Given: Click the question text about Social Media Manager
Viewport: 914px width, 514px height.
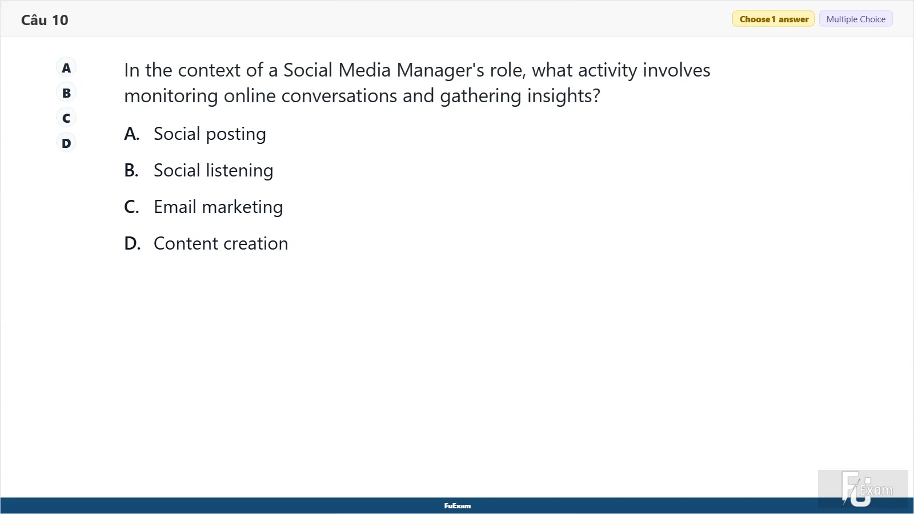Looking at the screenshot, I should [x=417, y=83].
